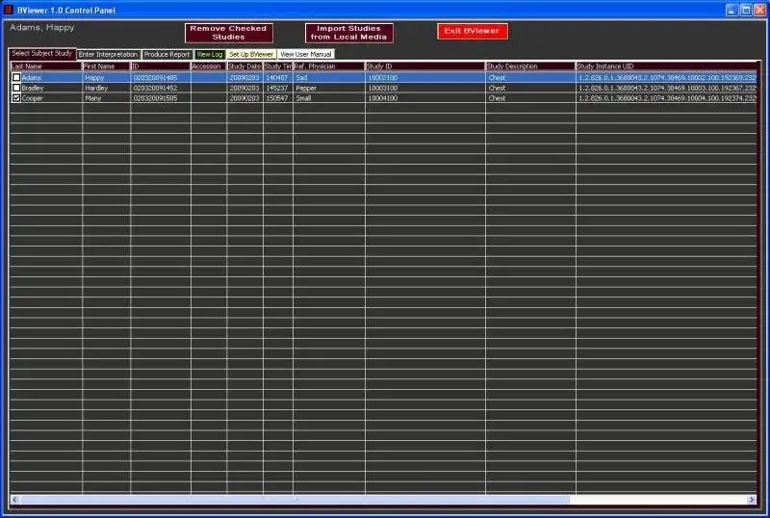Click the Ref. Physician column header
Viewport: 770px width, 518px height.
click(x=329, y=66)
